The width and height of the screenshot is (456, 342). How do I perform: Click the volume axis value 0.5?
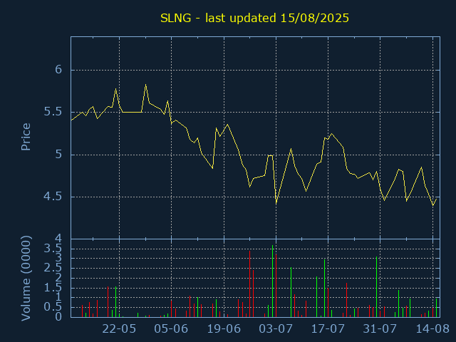[53, 307]
